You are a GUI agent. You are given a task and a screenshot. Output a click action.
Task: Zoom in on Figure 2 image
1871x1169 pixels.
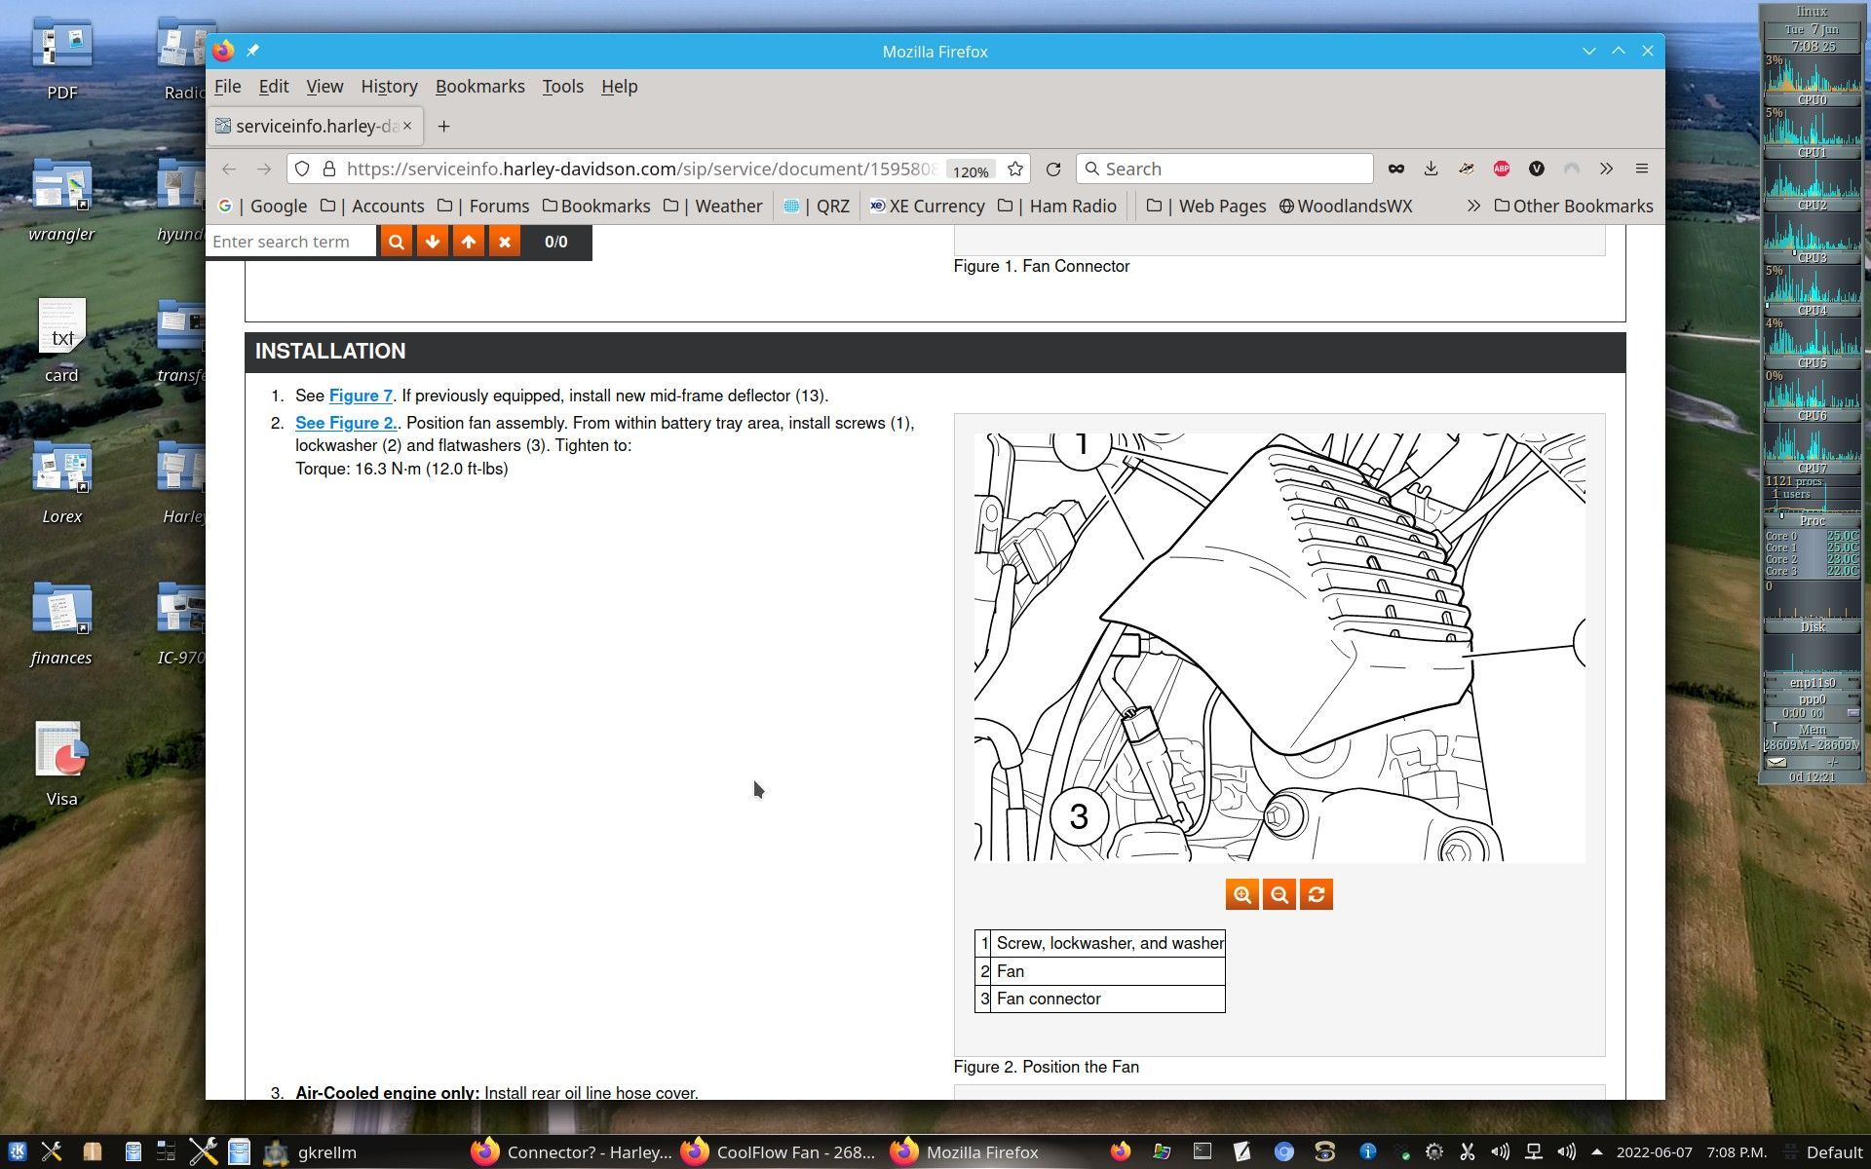[1241, 894]
